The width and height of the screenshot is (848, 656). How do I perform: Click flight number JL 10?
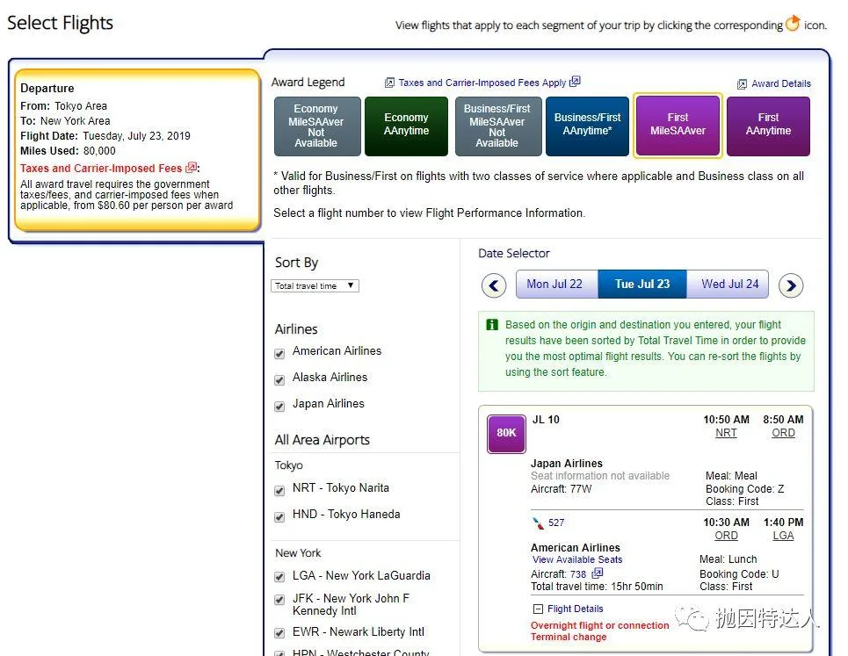point(546,420)
